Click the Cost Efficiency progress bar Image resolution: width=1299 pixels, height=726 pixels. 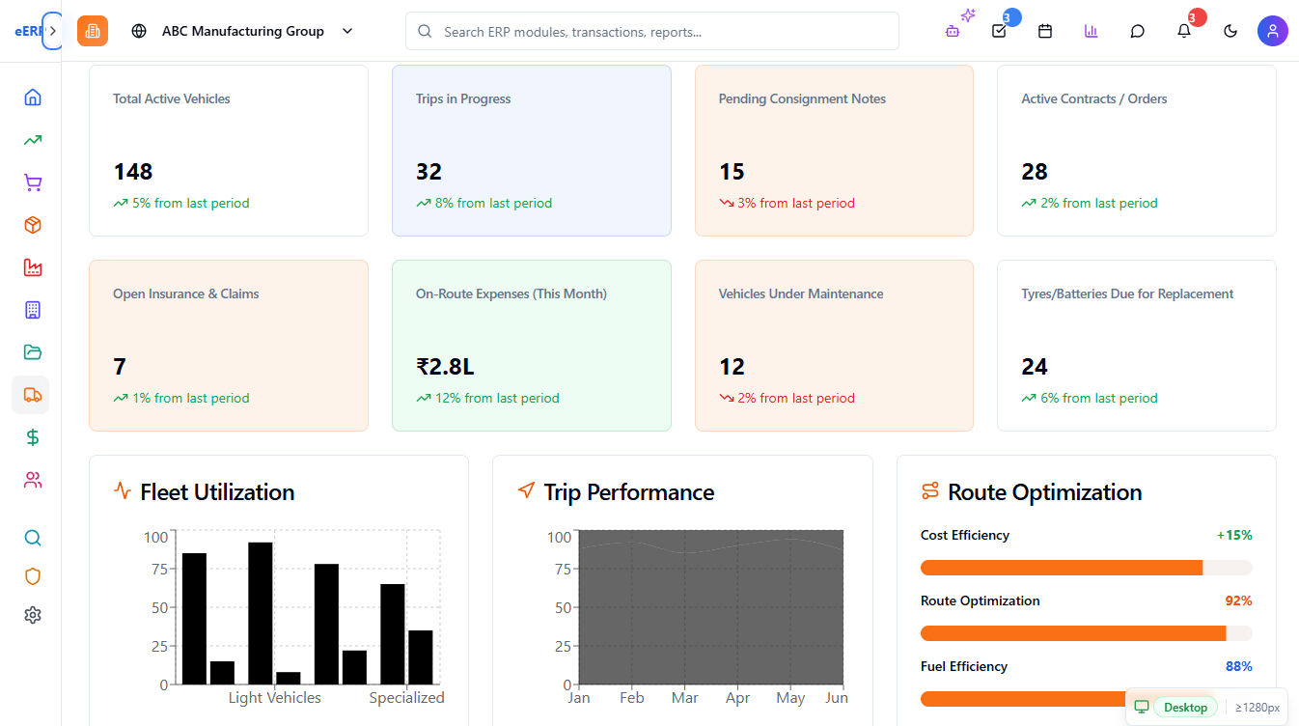click(x=1086, y=568)
